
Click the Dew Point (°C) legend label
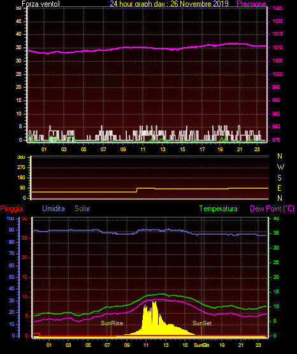pos(272,209)
